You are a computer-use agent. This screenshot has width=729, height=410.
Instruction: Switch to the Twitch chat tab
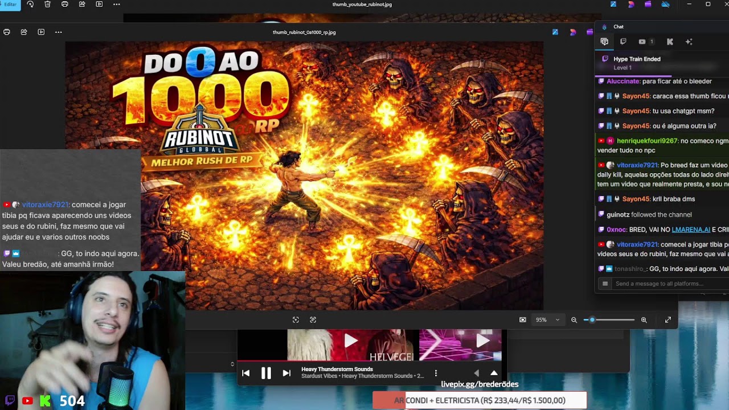pyautogui.click(x=623, y=42)
